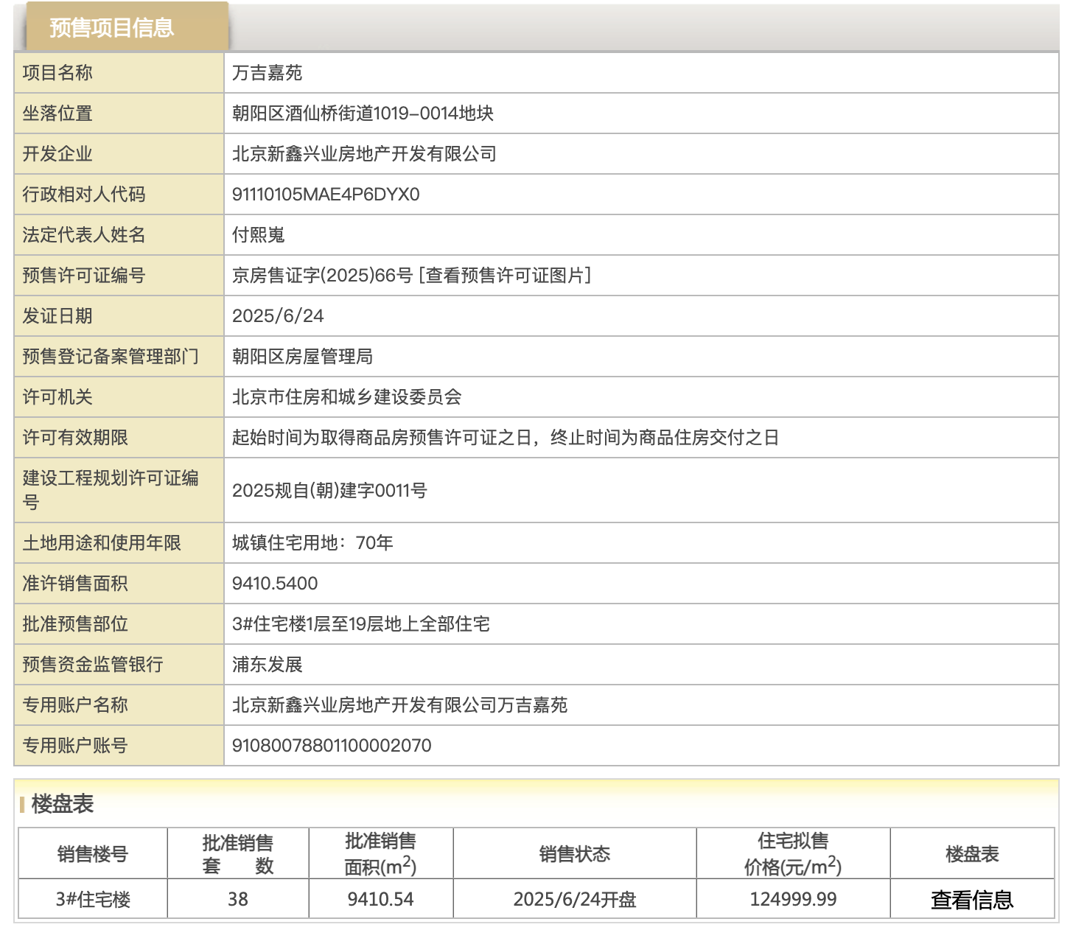Image resolution: width=1073 pixels, height=930 pixels.
Task: Click the price value 124999.99
Action: [x=793, y=900]
